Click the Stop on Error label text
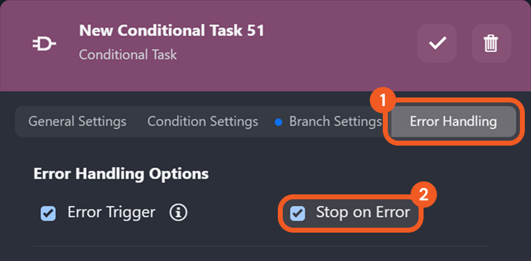The image size is (531, 261). coord(363,213)
